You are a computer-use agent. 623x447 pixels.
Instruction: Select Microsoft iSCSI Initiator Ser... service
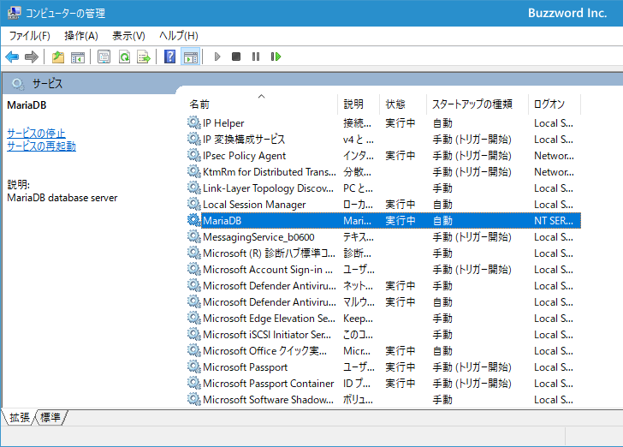click(267, 335)
